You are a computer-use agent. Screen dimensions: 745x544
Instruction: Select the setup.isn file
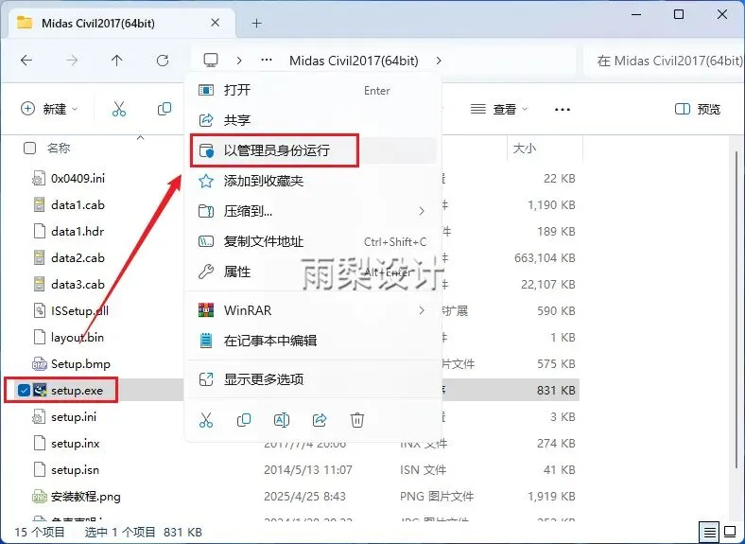pyautogui.click(x=75, y=470)
